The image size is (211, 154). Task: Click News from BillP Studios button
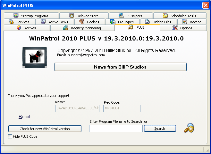121,67
